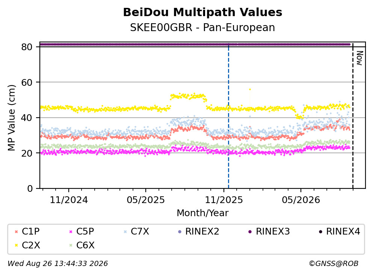Click the C1P red legend marker
The height and width of the screenshot is (275, 373).
[x=17, y=232]
